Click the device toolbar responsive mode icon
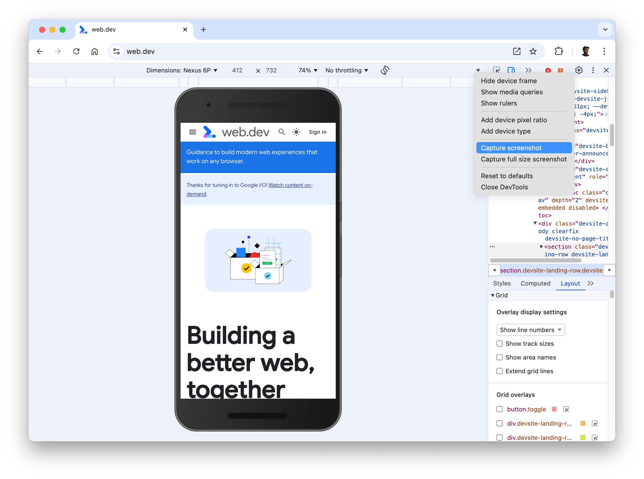The width and height of the screenshot is (644, 479). (x=511, y=70)
